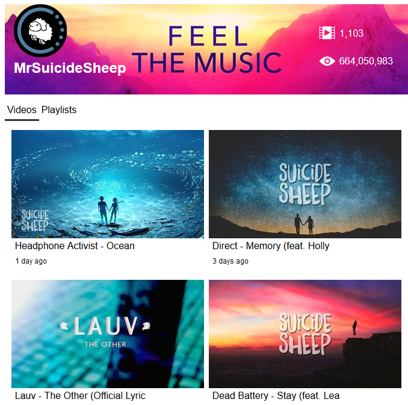Click the total views eye icon

pos(327,61)
